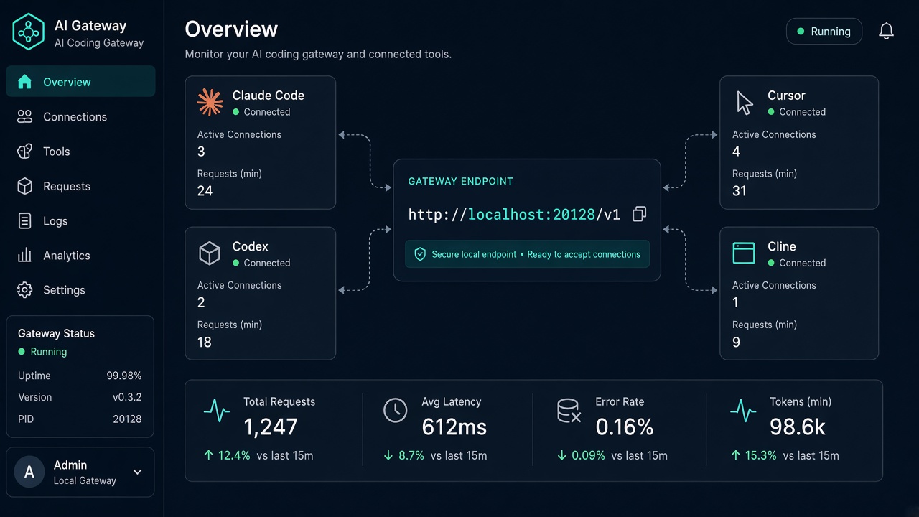Screen dimensions: 919x517
Task: Click the Analytics bar chart icon
Action: coord(25,256)
